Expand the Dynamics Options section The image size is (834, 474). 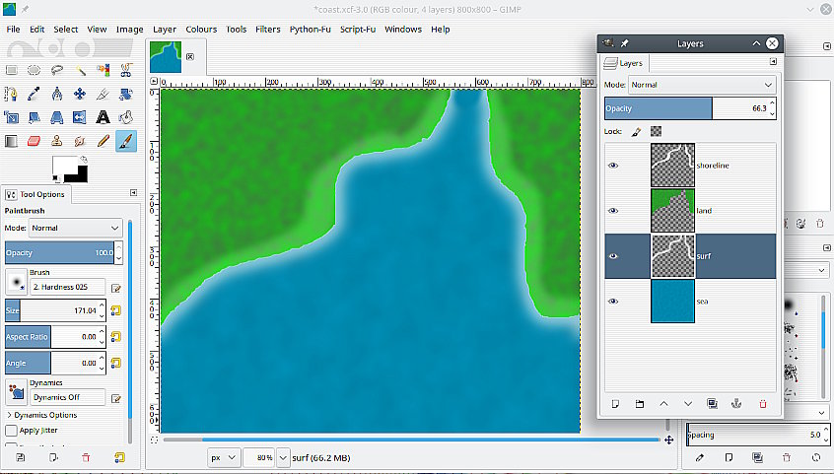[9, 415]
